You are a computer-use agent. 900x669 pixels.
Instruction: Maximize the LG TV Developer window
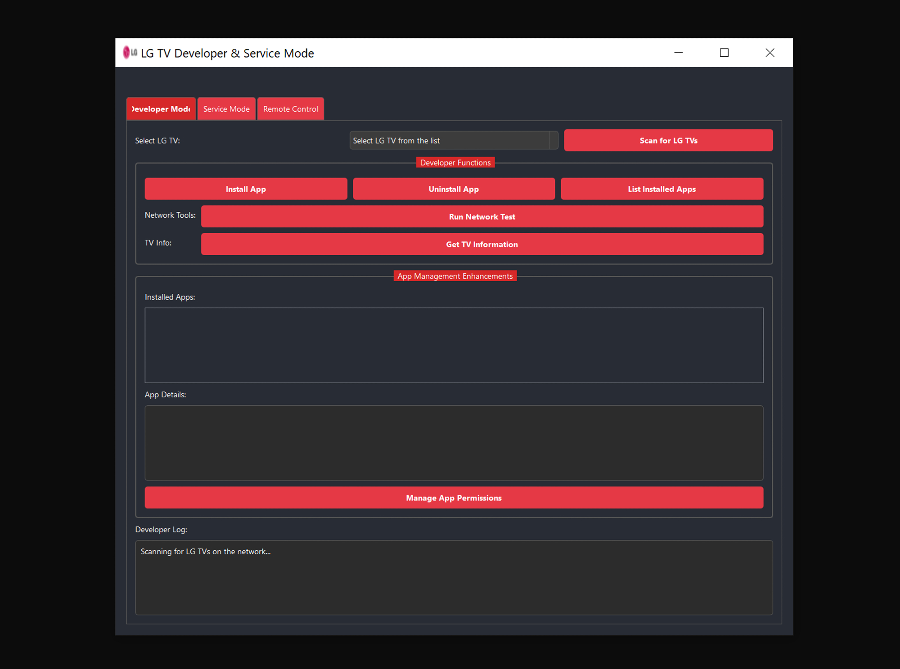pos(724,53)
